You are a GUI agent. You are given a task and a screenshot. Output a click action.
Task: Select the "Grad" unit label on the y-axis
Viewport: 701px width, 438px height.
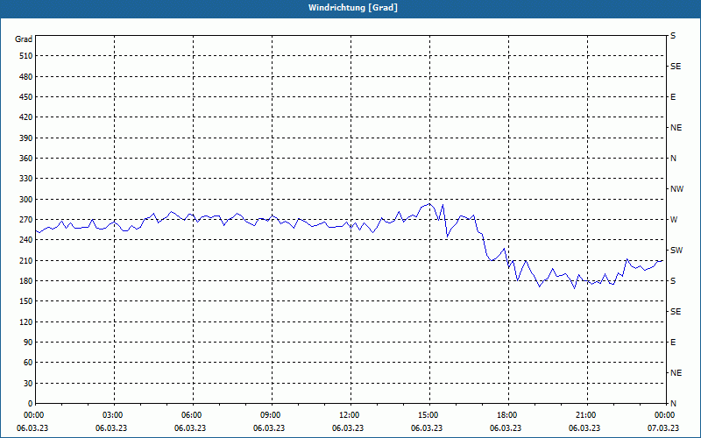(24, 39)
